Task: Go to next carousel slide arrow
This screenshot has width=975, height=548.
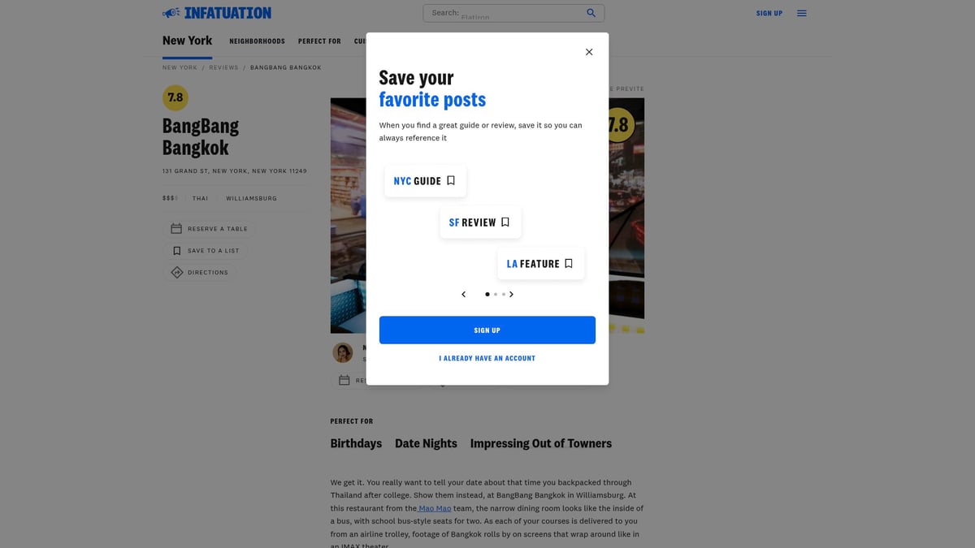Action: coord(511,294)
